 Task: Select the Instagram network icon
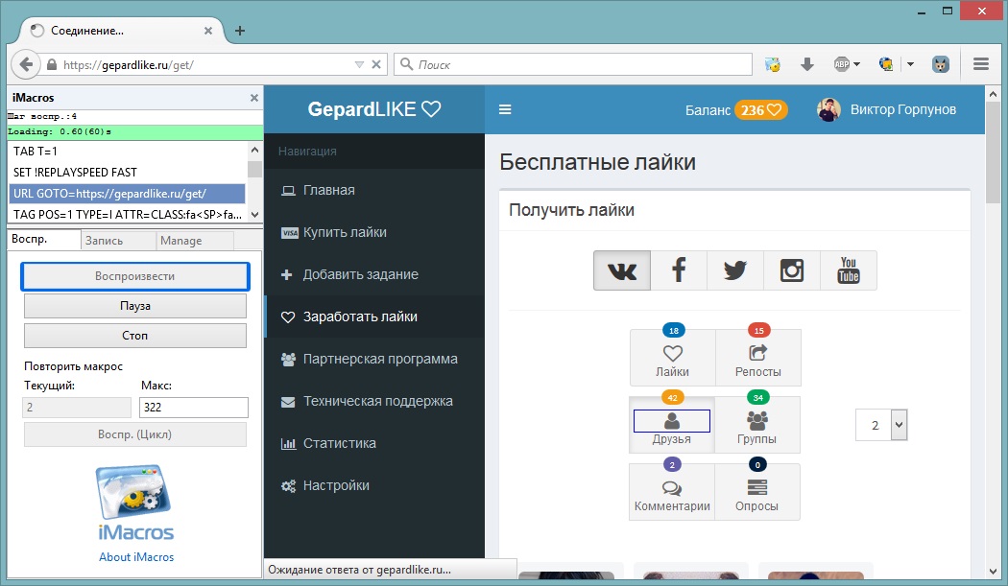point(791,270)
